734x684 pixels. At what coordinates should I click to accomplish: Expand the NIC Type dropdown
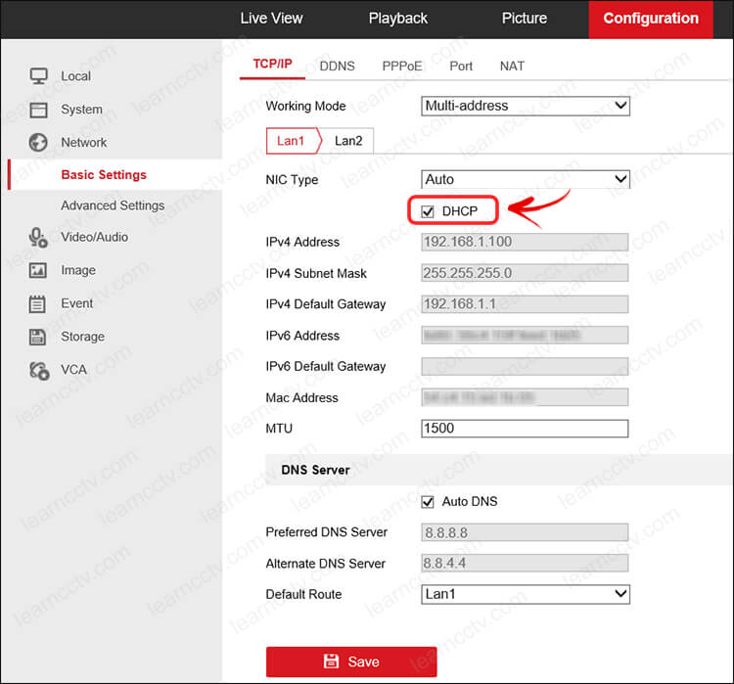(526, 179)
